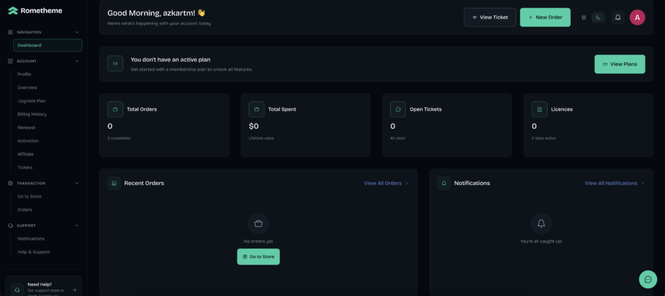Open Billing History
This screenshot has height=296, width=665.
coord(32,114)
